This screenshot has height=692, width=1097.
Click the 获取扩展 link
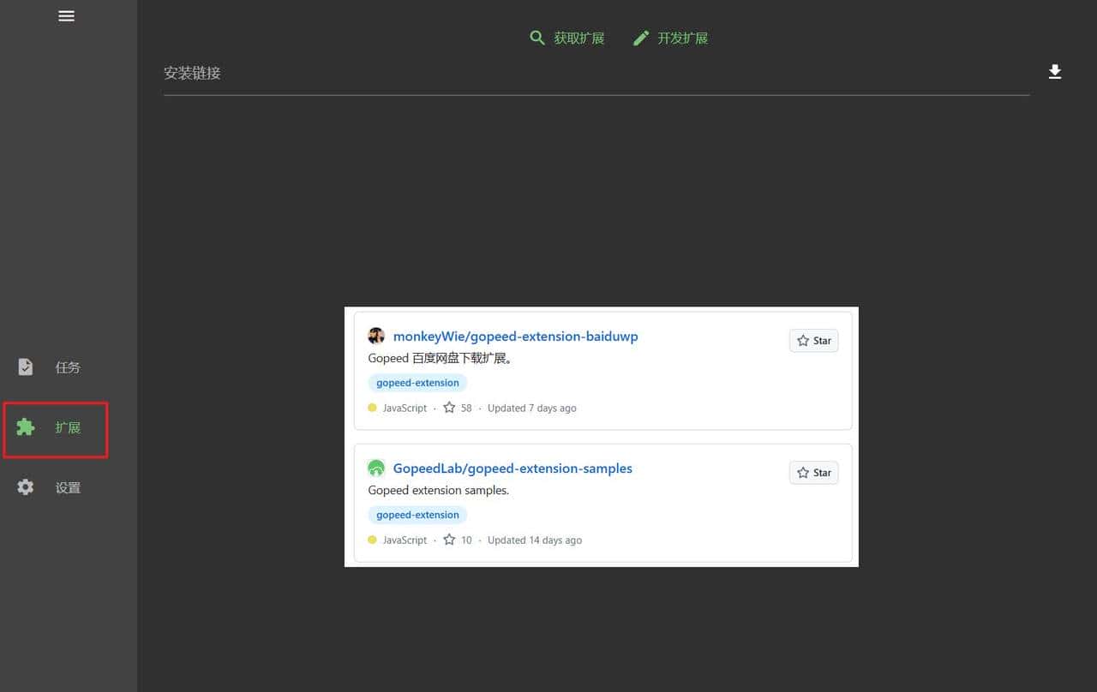tap(578, 38)
